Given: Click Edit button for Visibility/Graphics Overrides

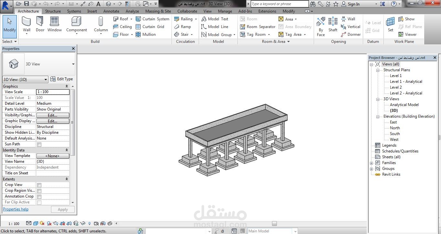Looking at the screenshot, I should click(53, 115).
